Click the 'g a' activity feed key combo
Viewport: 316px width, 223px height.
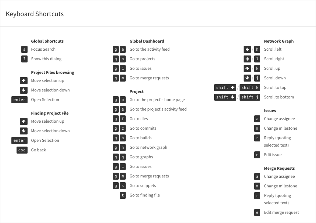[119, 49]
